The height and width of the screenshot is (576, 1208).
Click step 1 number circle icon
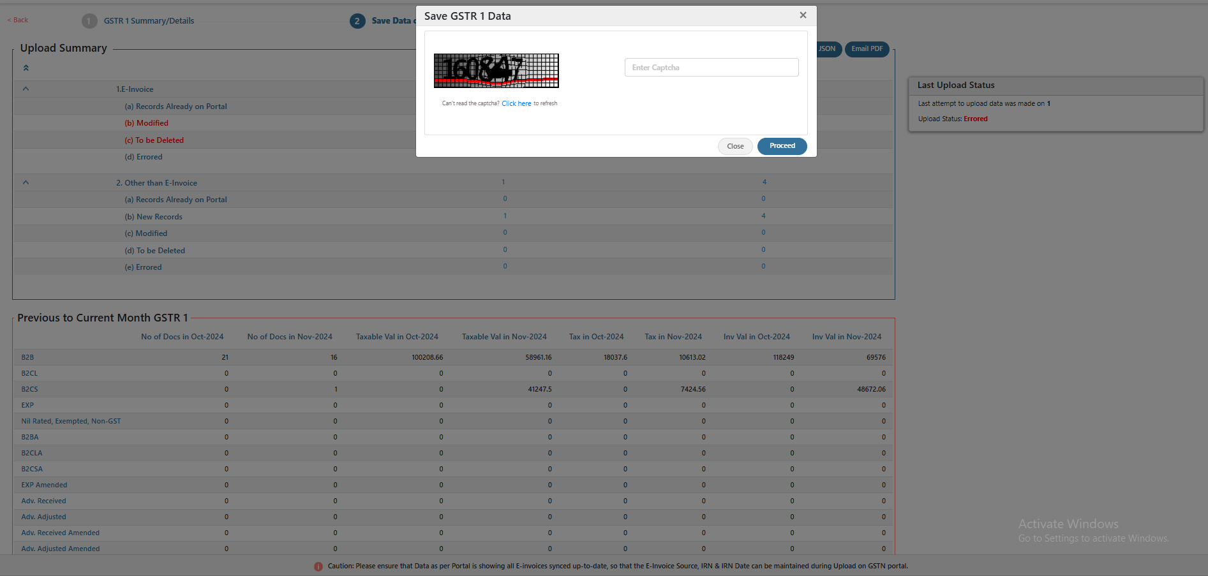click(89, 21)
